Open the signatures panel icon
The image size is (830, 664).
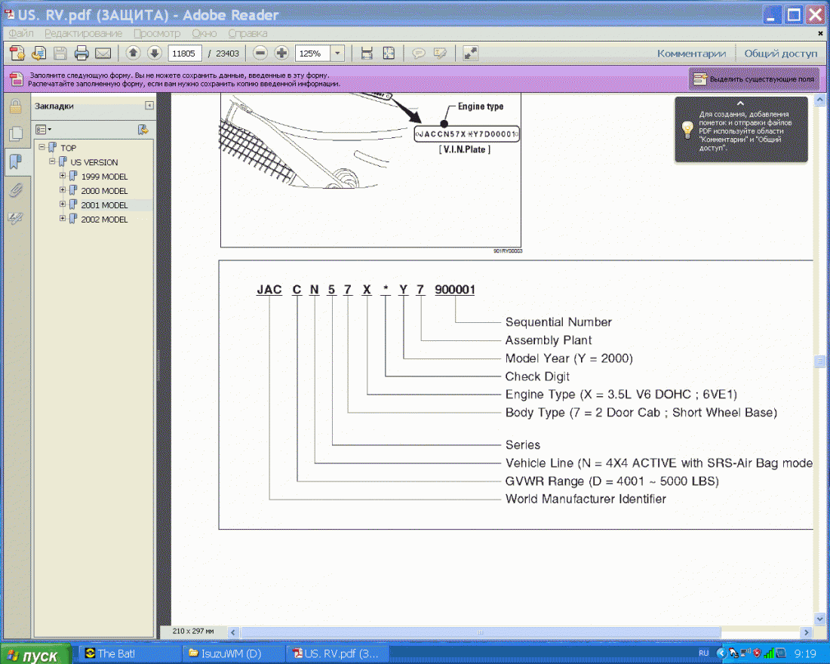click(15, 217)
